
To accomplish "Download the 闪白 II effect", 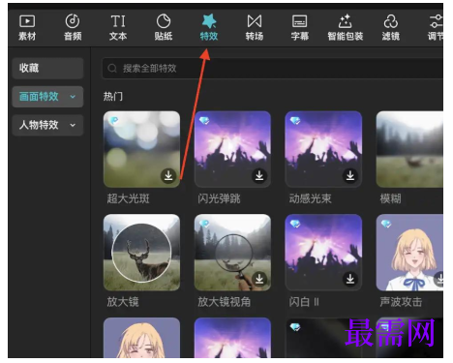I will 350,279.
